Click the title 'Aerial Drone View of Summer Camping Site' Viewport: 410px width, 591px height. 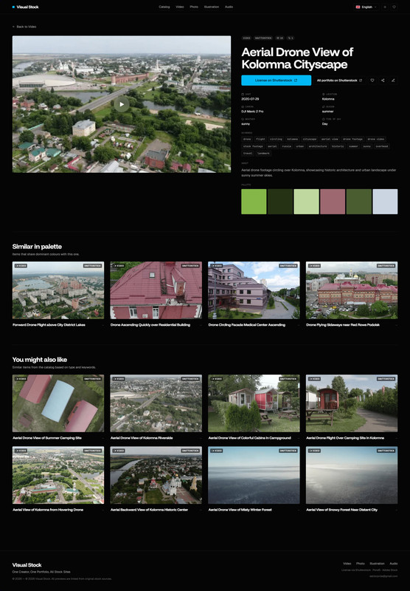[47, 438]
